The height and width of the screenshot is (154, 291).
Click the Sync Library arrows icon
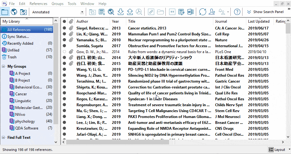[x=202, y=12]
